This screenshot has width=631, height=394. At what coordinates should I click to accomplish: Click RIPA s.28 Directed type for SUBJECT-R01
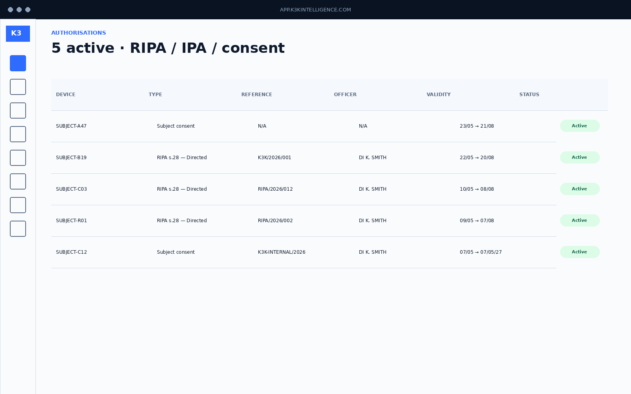[182, 221]
